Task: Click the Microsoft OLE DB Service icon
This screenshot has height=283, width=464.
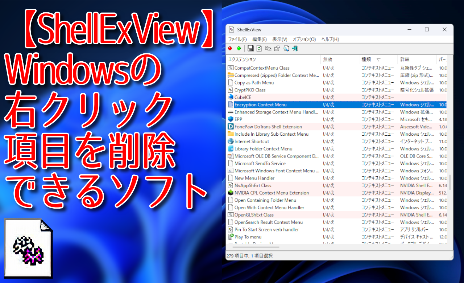Action: (x=231, y=156)
